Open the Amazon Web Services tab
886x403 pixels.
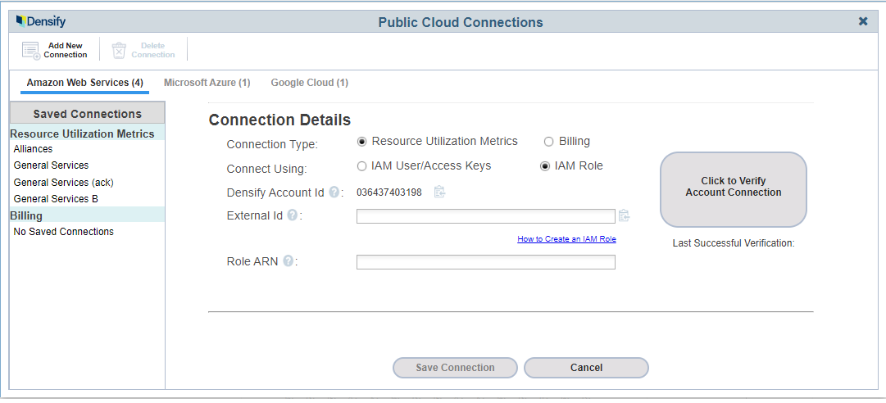(84, 83)
